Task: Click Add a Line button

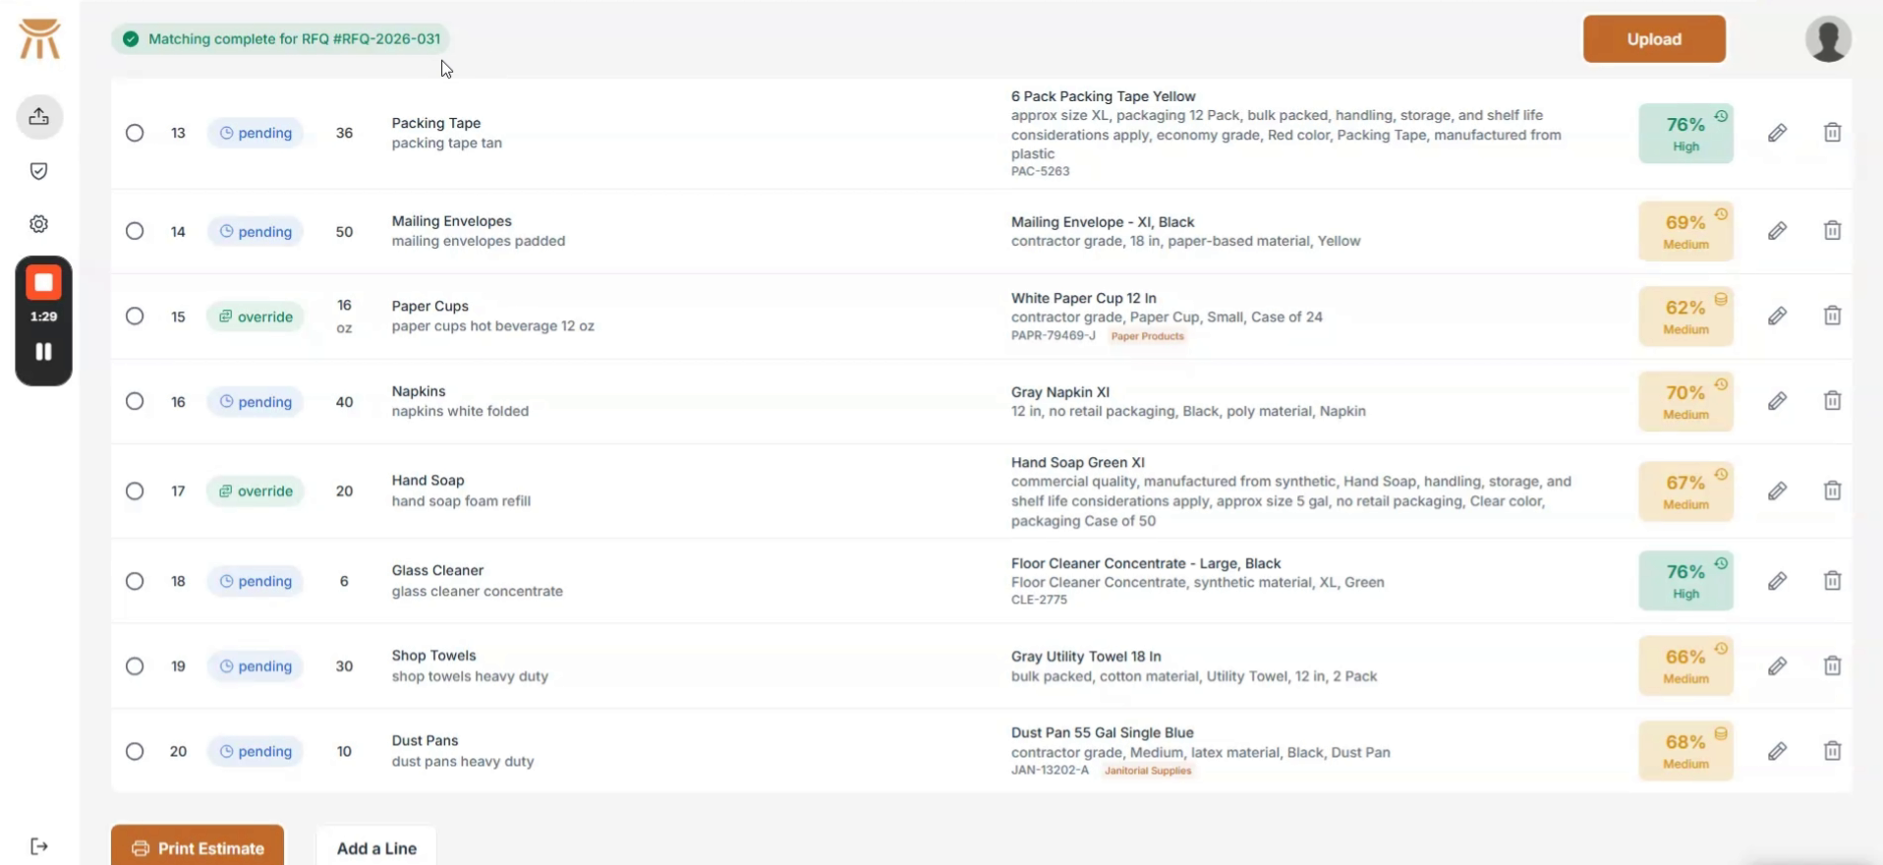Action: tap(376, 847)
